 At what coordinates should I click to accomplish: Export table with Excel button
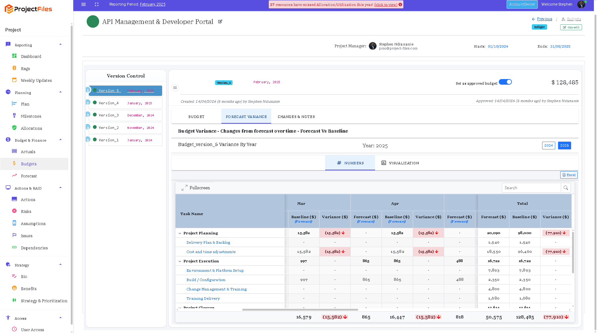point(569,175)
